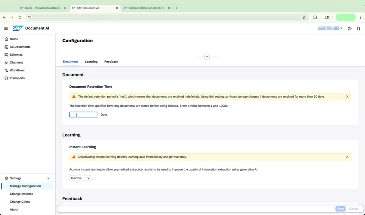The image size is (365, 215).
Task: Open the hamburger navigation menu
Action: point(6,28)
